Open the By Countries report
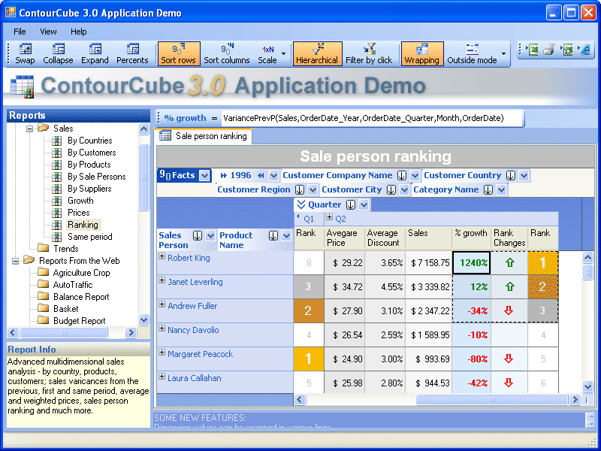This screenshot has height=451, width=601. coord(89,141)
